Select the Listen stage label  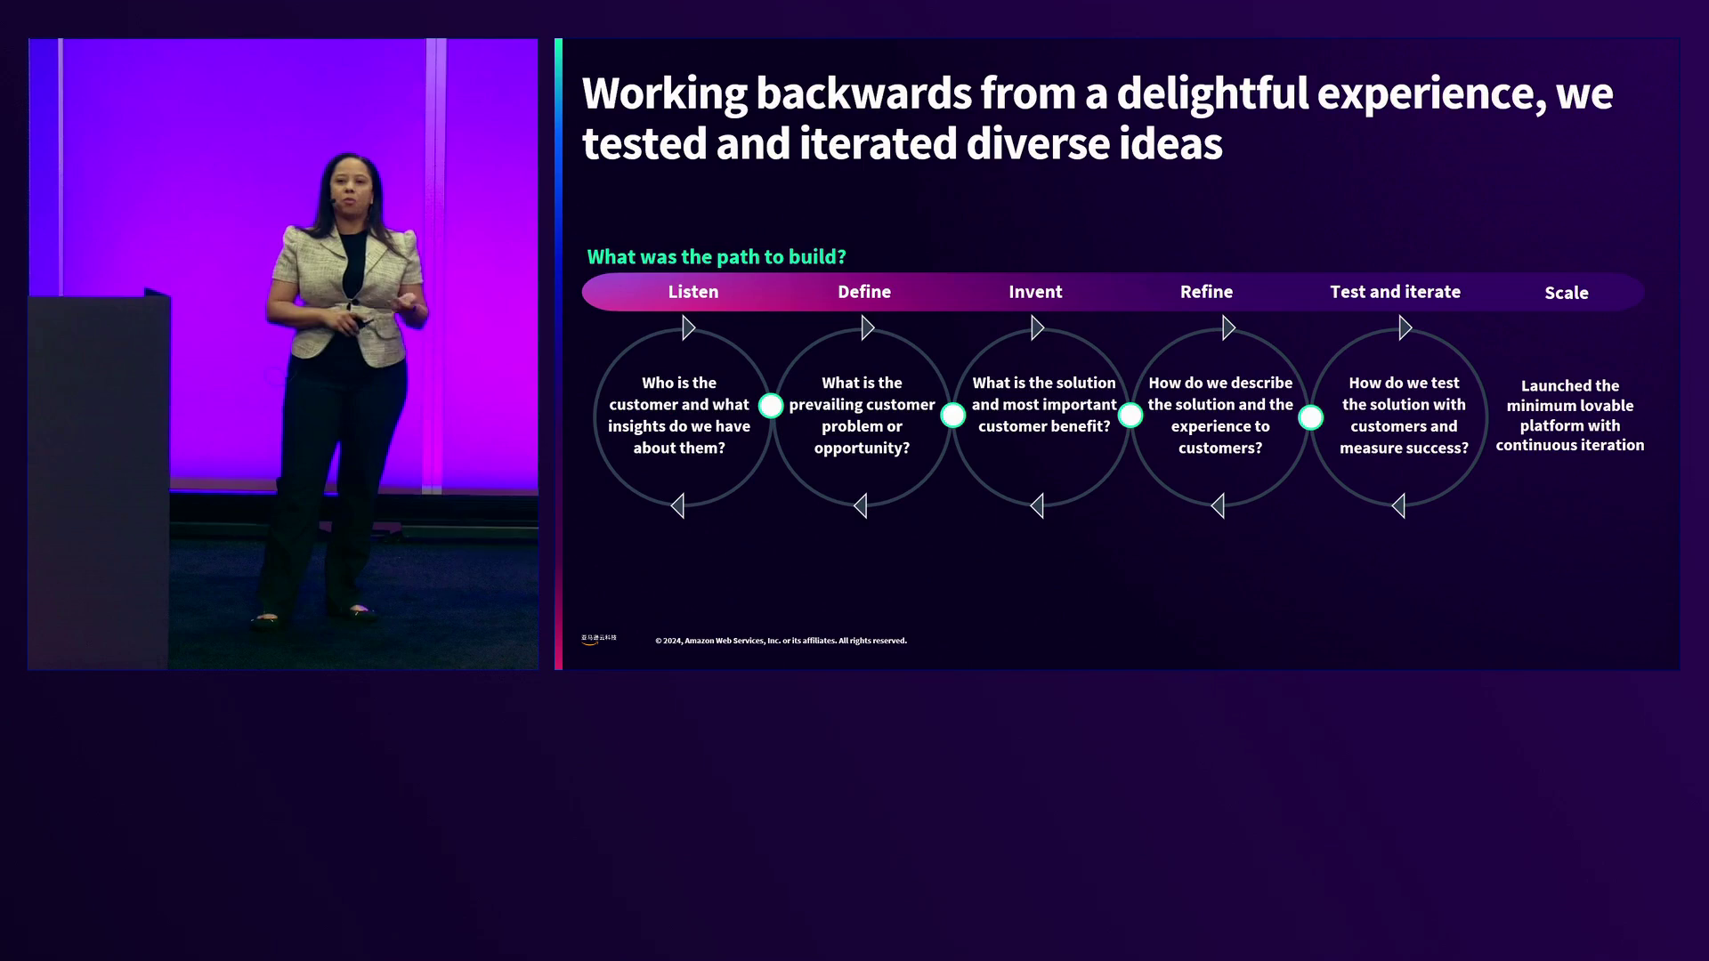click(x=693, y=292)
